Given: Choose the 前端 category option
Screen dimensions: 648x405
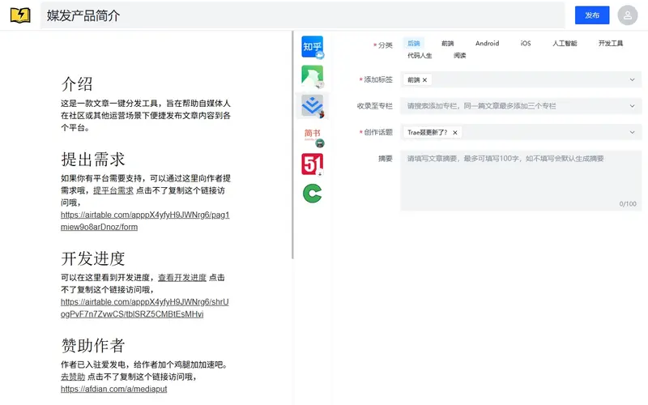Looking at the screenshot, I should pyautogui.click(x=448, y=43).
